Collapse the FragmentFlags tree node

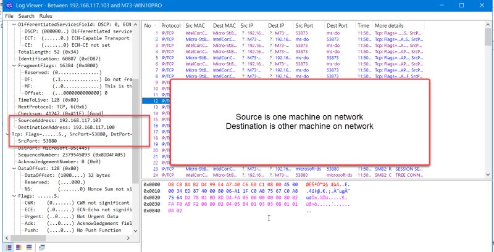(x=14, y=66)
